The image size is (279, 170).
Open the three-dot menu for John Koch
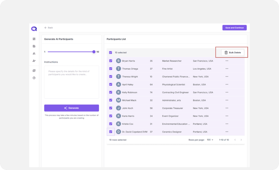[x=227, y=108]
